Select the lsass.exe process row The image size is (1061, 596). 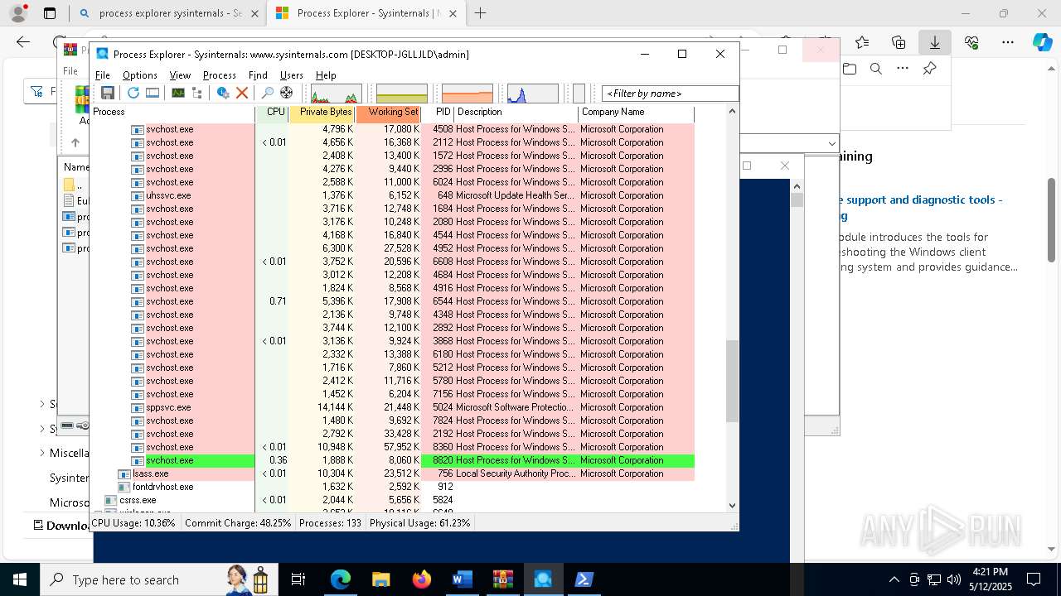click(x=392, y=473)
